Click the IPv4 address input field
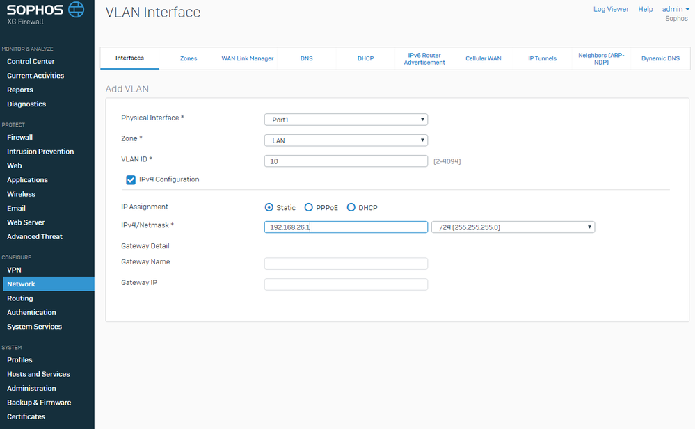 click(x=346, y=227)
